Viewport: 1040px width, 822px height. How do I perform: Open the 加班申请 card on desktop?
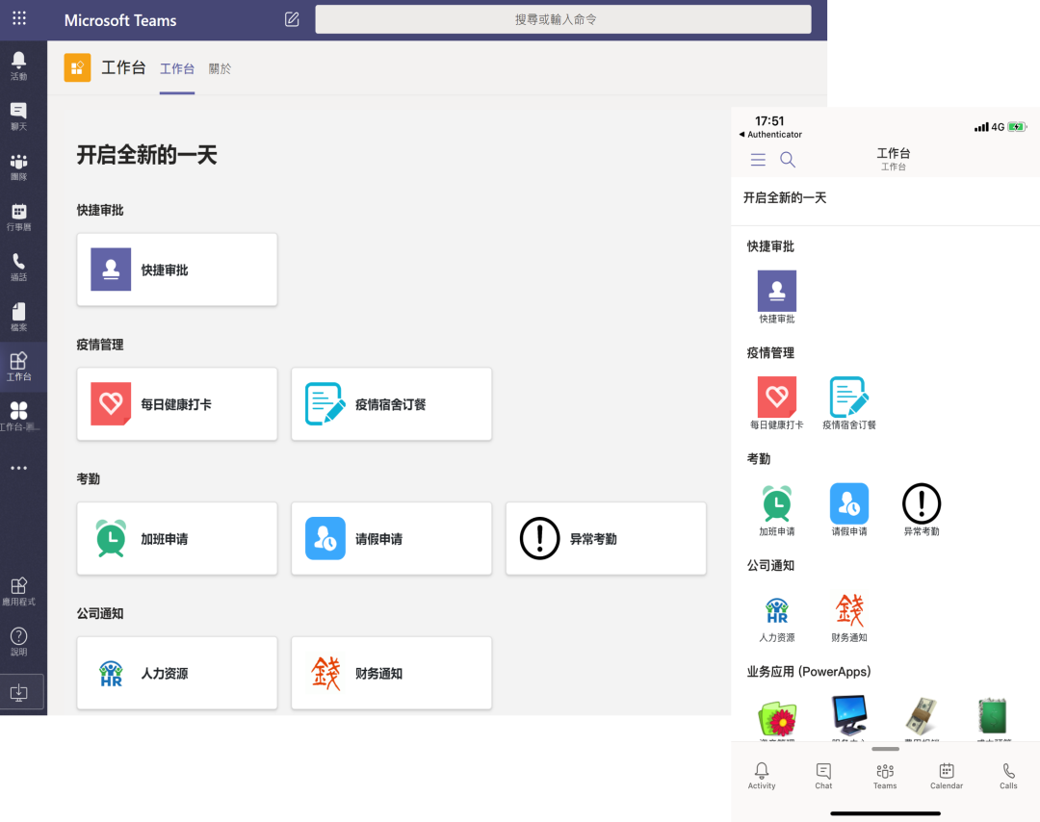click(177, 538)
